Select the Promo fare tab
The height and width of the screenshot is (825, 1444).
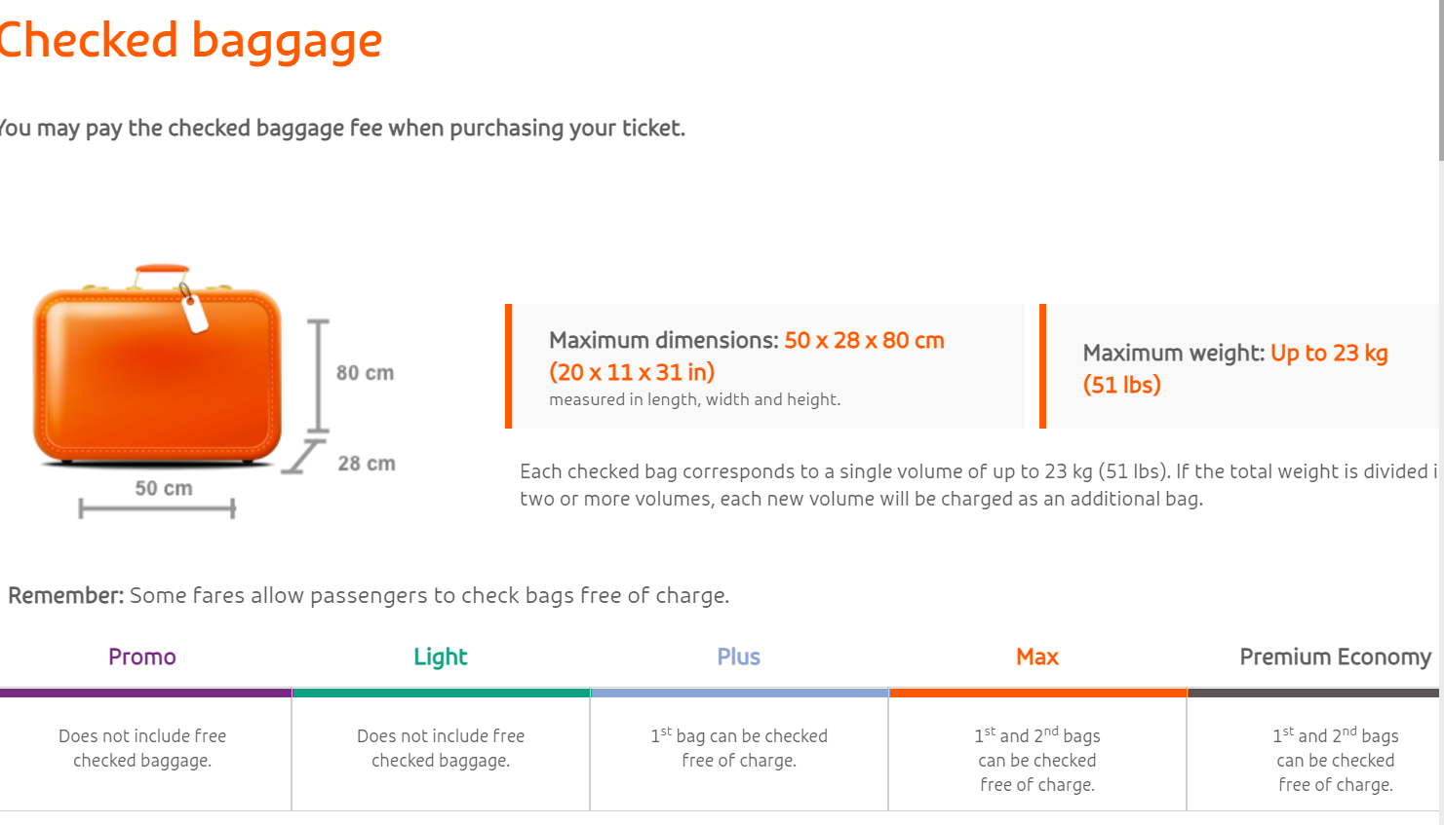click(x=142, y=656)
